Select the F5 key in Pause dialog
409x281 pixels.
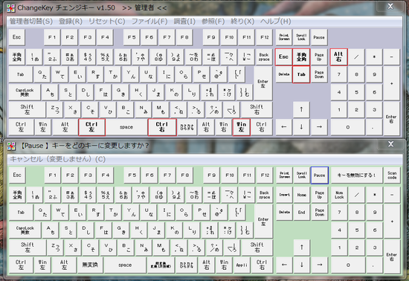[132, 175]
